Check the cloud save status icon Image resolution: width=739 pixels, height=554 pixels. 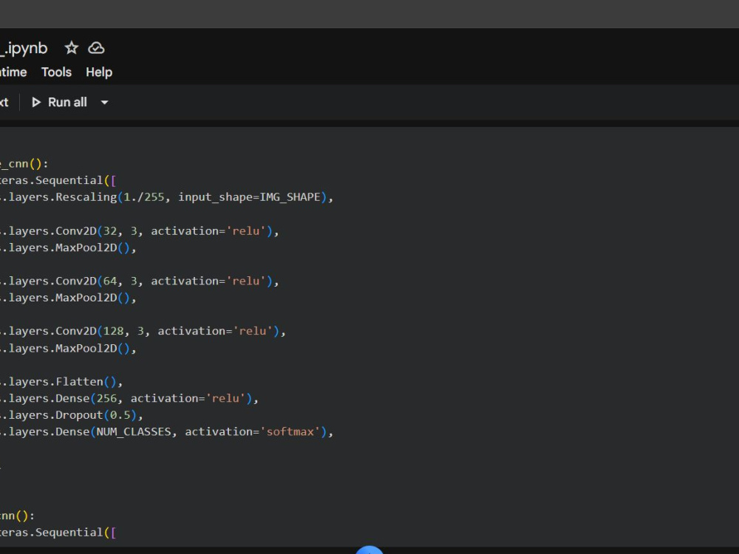(x=96, y=47)
